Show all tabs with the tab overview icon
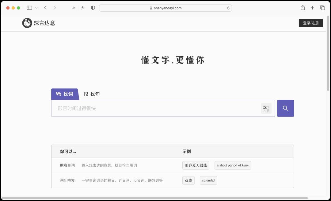The height and width of the screenshot is (201, 331). coord(322,8)
